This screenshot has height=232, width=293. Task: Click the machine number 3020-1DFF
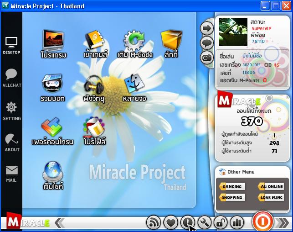click(x=252, y=65)
